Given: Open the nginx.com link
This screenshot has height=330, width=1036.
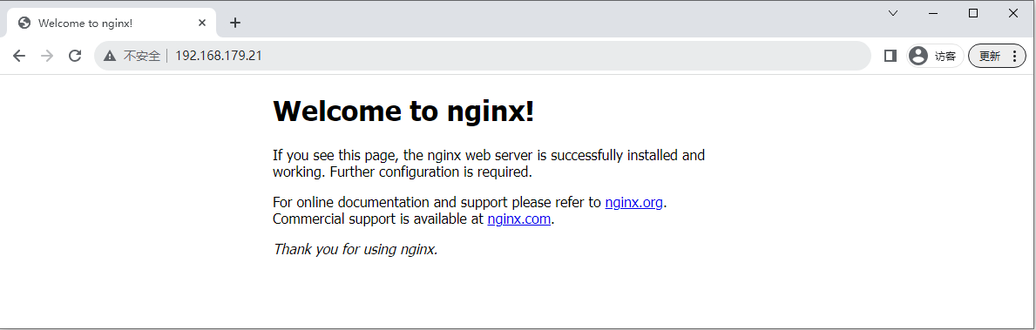Looking at the screenshot, I should (518, 219).
